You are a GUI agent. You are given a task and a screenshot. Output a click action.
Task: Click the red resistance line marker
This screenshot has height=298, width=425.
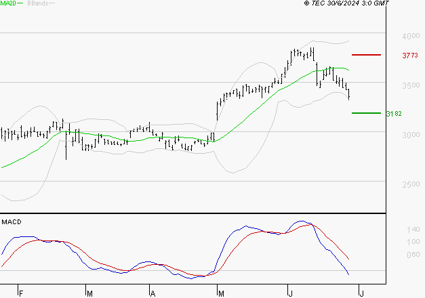(366, 55)
